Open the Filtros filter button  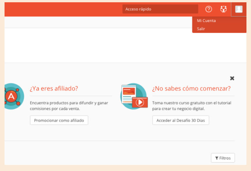tap(223, 158)
